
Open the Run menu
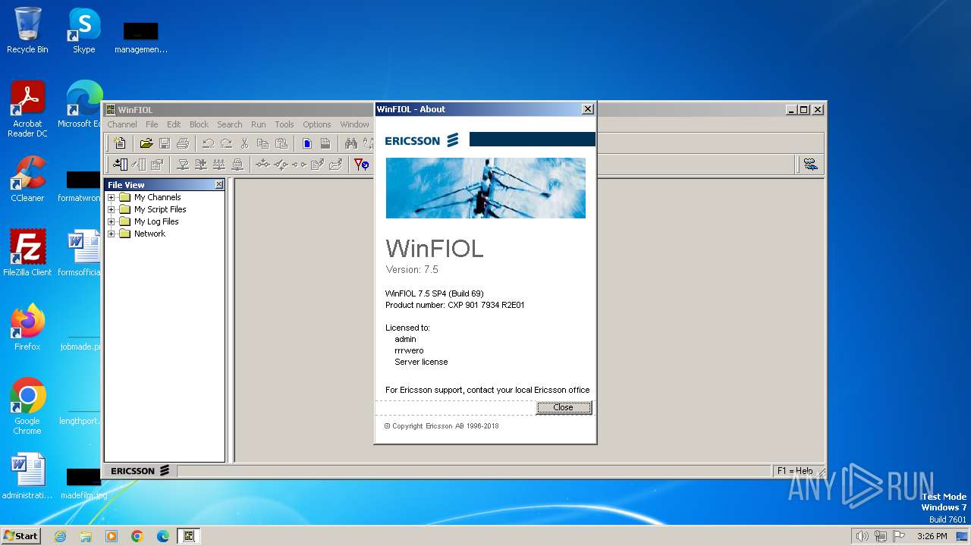258,124
